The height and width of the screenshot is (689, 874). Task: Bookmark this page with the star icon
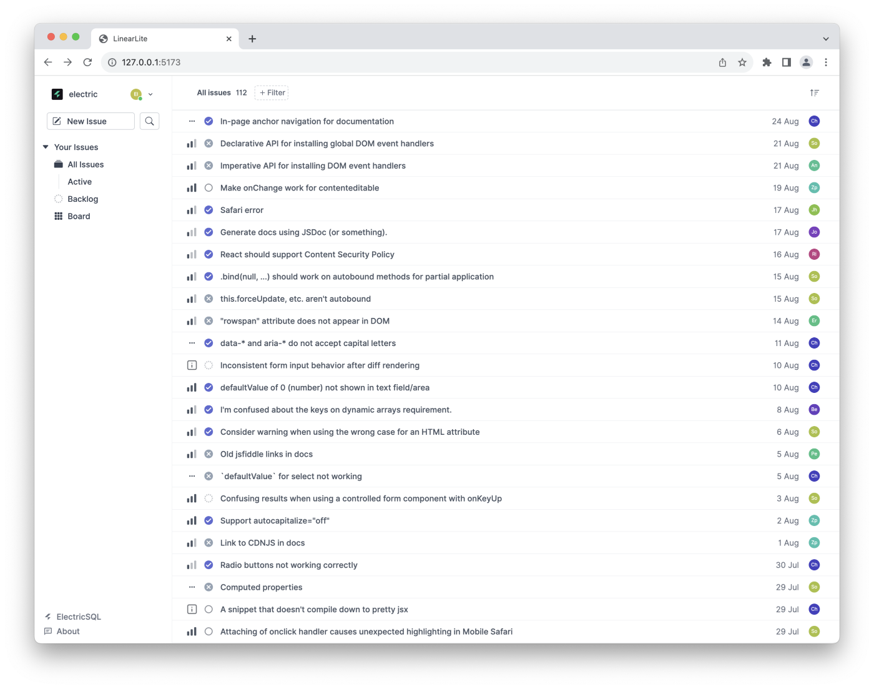(x=742, y=62)
